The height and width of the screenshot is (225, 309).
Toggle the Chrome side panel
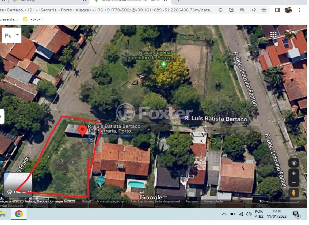click(x=277, y=10)
